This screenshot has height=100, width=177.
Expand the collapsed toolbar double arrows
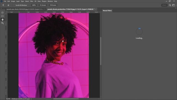[x=1, y=8]
